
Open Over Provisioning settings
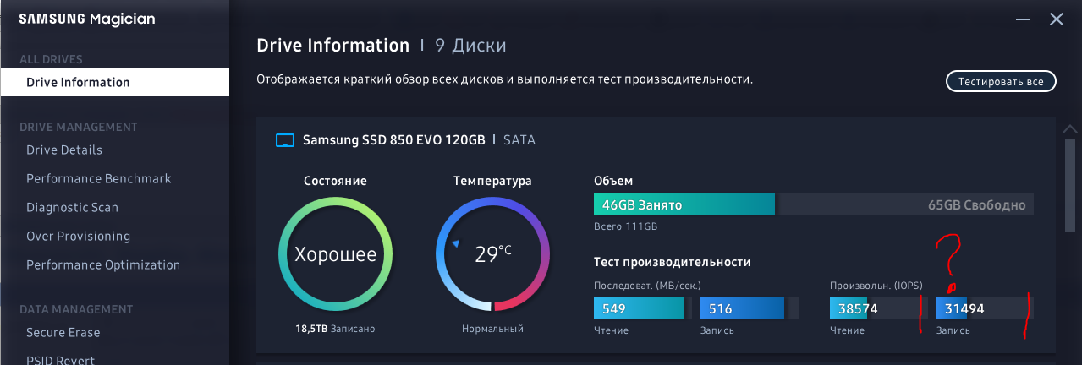click(78, 237)
